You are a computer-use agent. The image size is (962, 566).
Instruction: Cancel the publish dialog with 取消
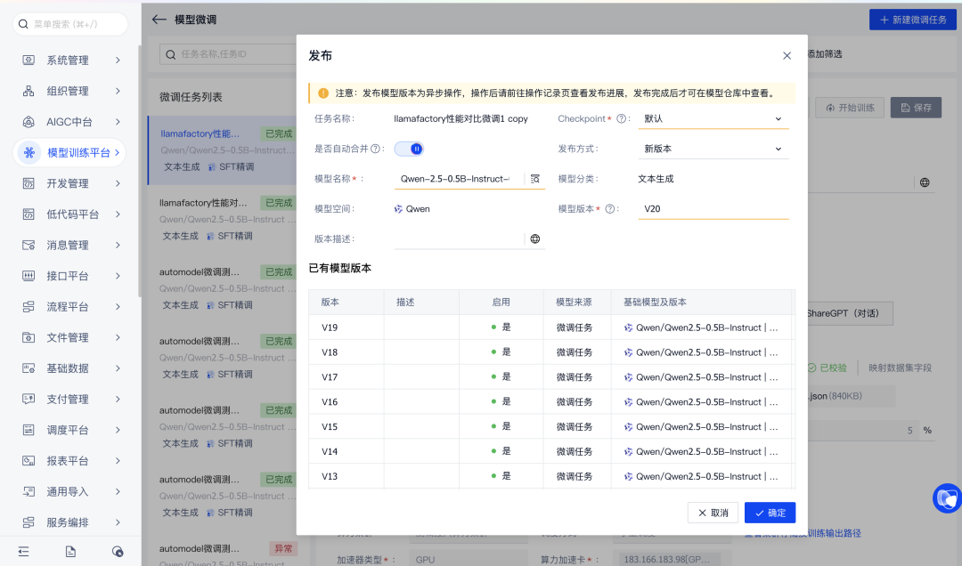pos(713,513)
